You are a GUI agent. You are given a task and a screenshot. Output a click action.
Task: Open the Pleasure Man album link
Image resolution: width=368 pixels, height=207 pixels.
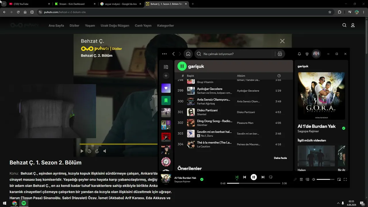pyautogui.click(x=245, y=123)
